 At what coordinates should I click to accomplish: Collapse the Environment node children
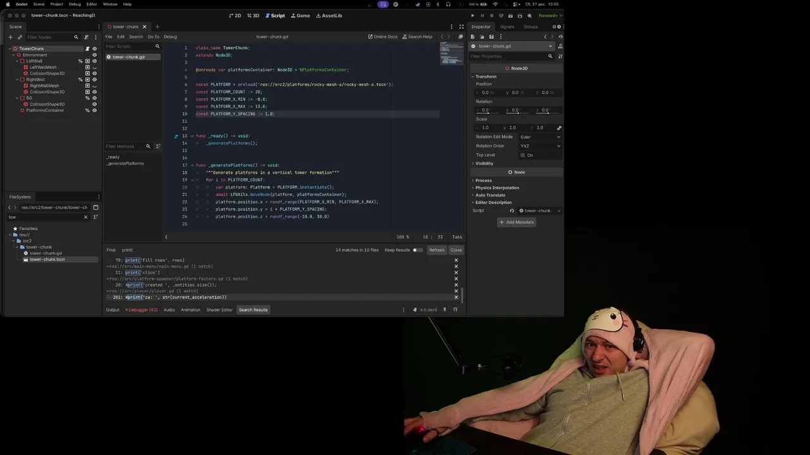pos(15,55)
